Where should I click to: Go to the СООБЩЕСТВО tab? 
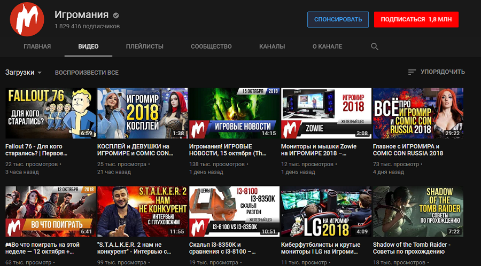[x=211, y=46]
